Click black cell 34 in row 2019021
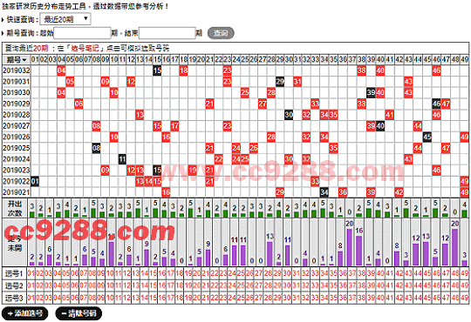The width and height of the screenshot is (471, 322). click(324, 192)
